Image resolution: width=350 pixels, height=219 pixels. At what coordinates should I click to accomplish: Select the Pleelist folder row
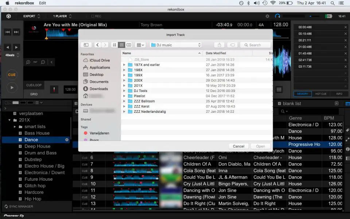click(x=197, y=96)
